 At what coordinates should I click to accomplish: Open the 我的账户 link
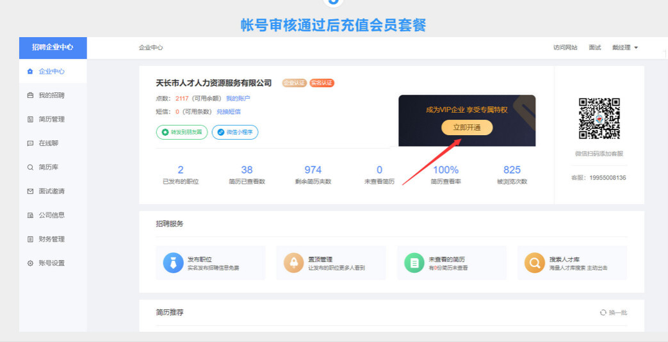click(238, 99)
